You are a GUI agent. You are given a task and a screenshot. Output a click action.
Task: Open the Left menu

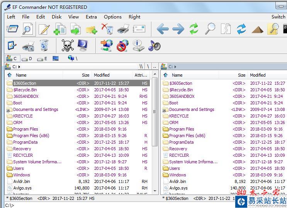coord(11,17)
